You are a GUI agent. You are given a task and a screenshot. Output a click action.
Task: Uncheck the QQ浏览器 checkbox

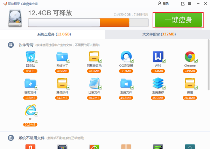(132, 61)
